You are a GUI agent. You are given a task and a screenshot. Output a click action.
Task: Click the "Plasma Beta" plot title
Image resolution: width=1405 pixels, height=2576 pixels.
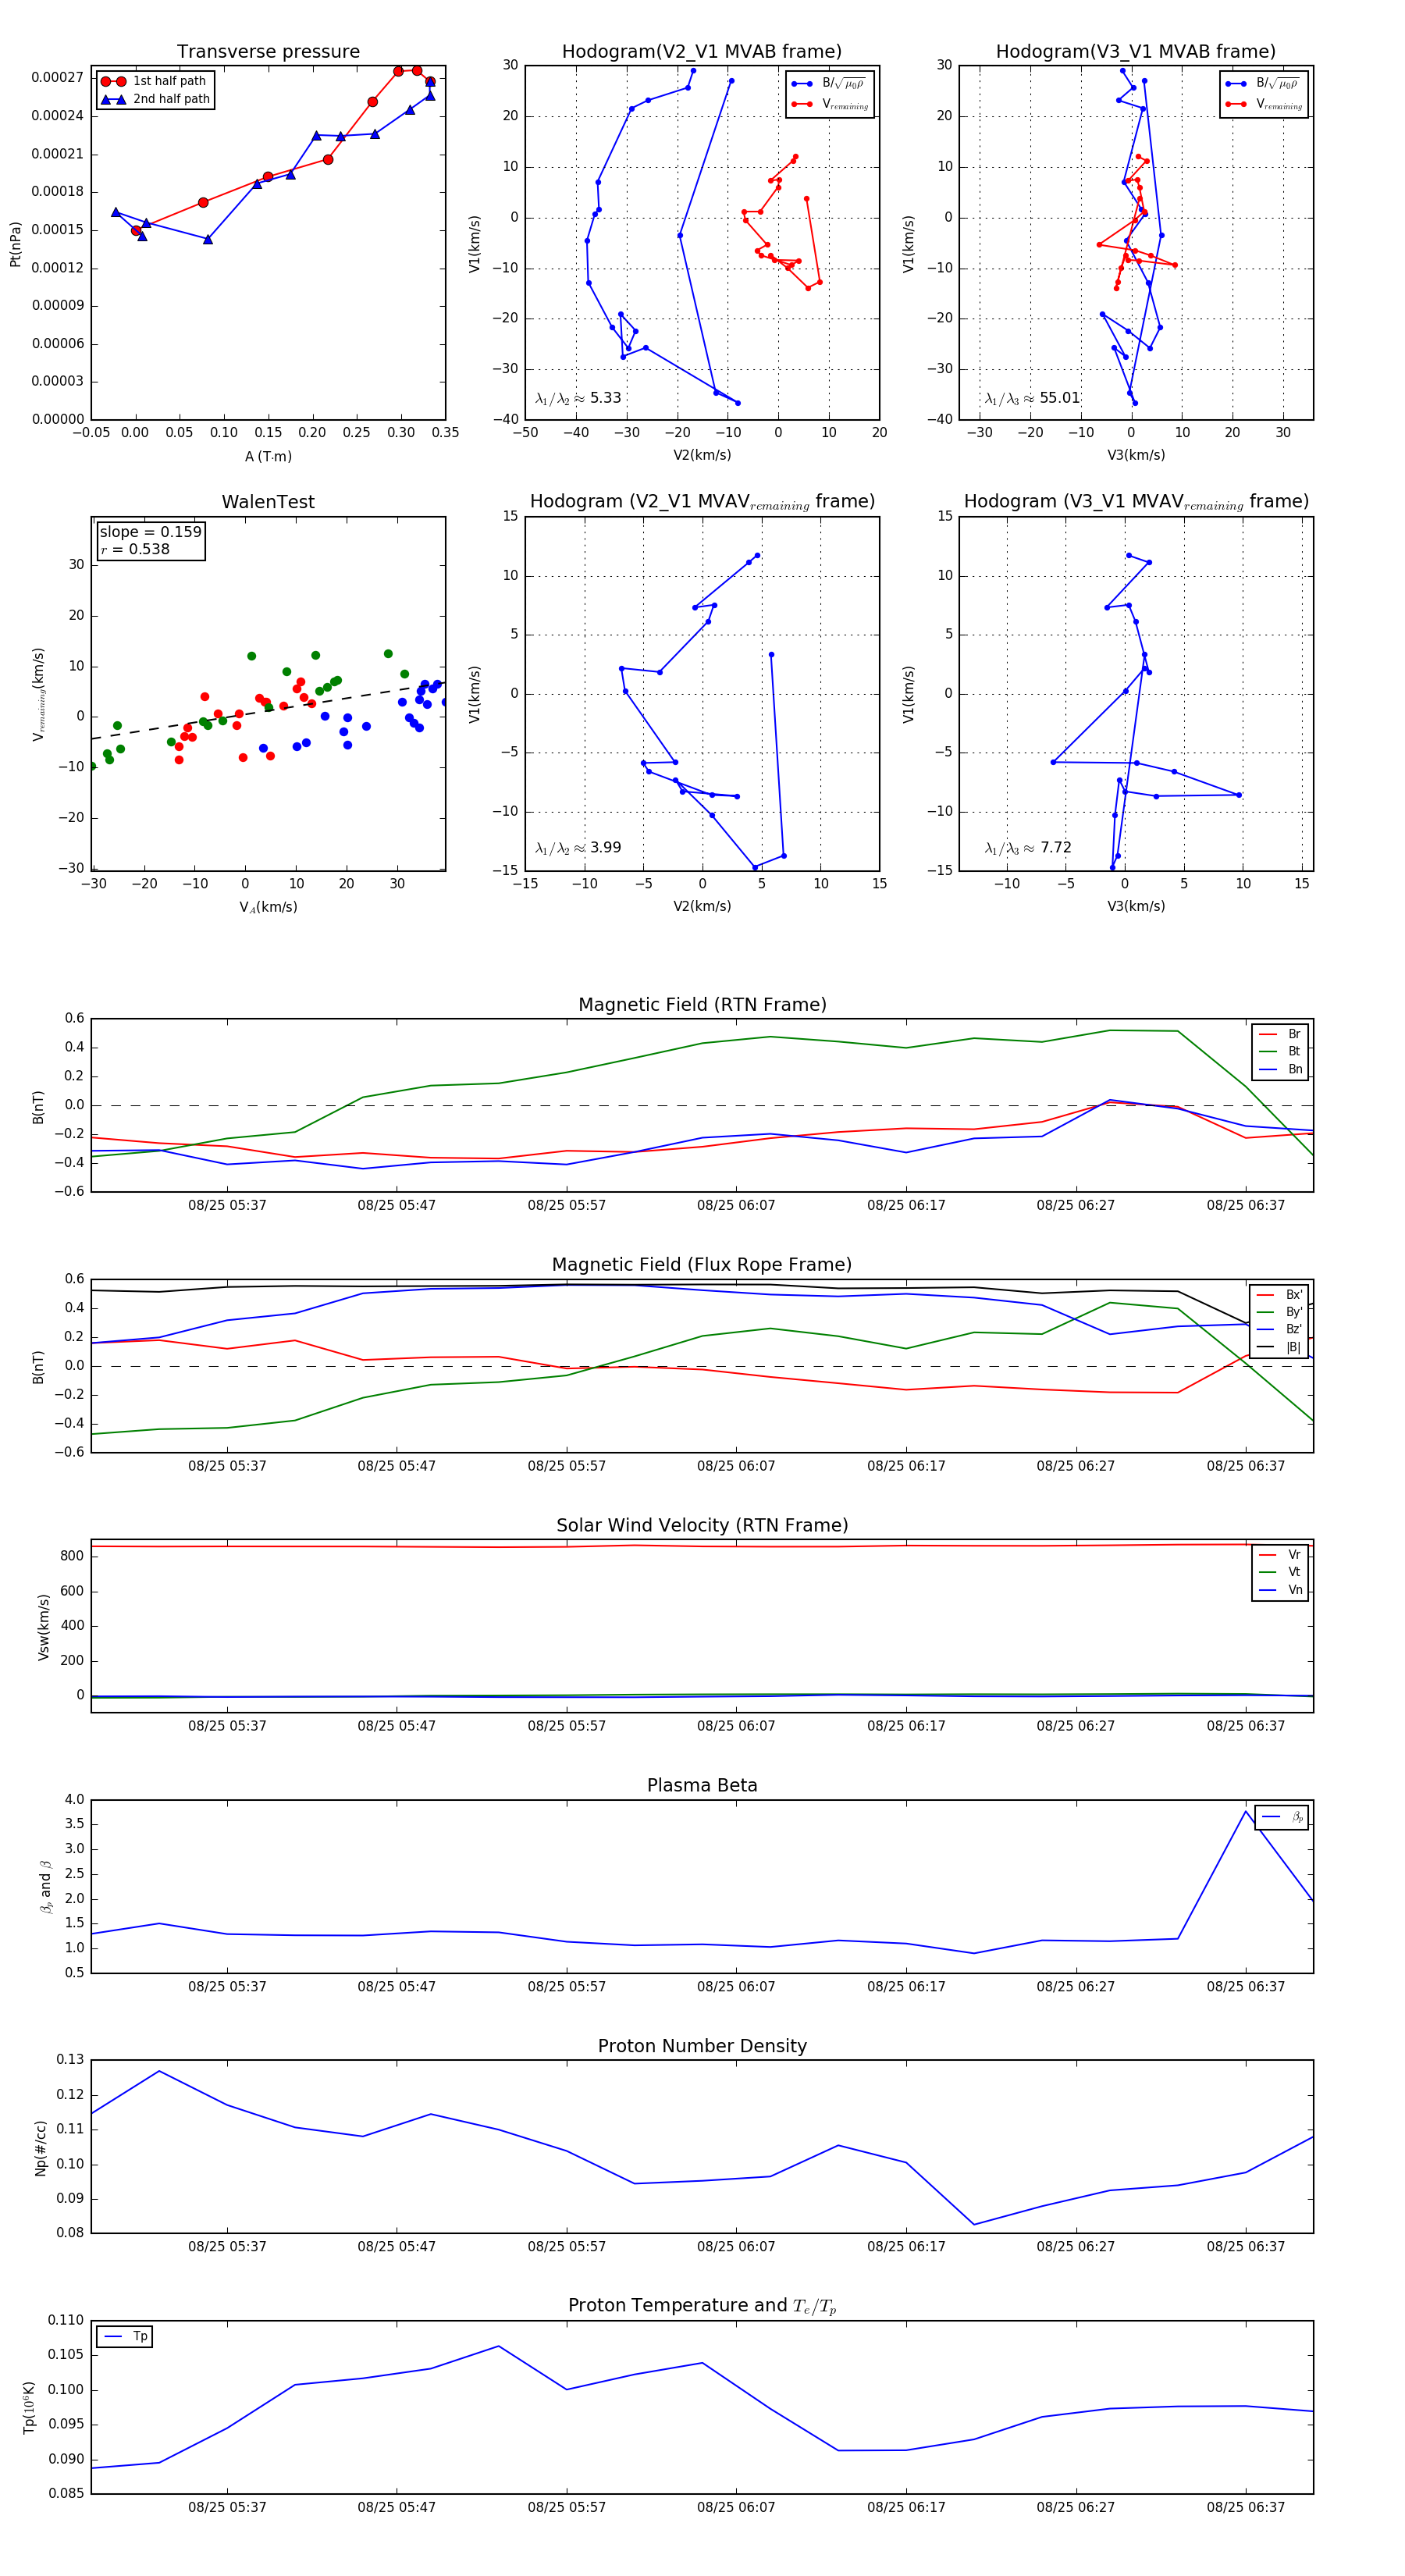(x=702, y=1785)
